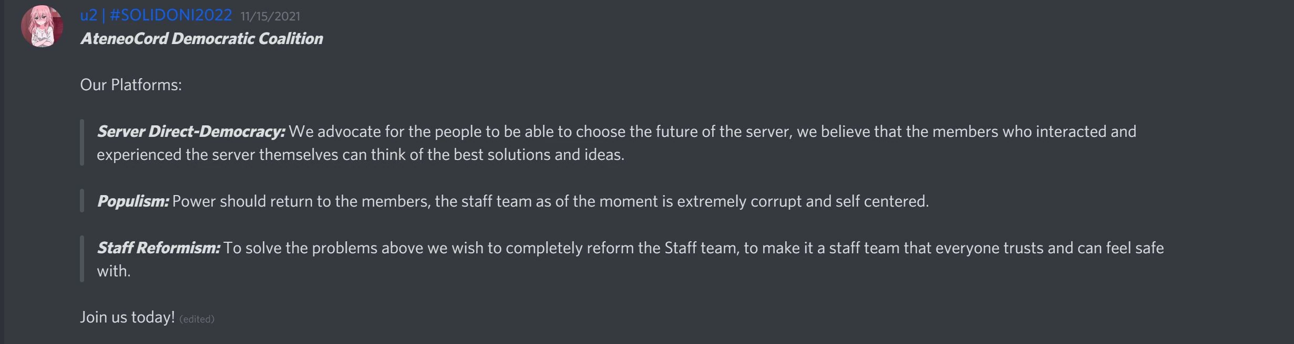1294x344 pixels.
Task: Click the quote bar beside Server Direct-Democracy
Action: pos(82,143)
